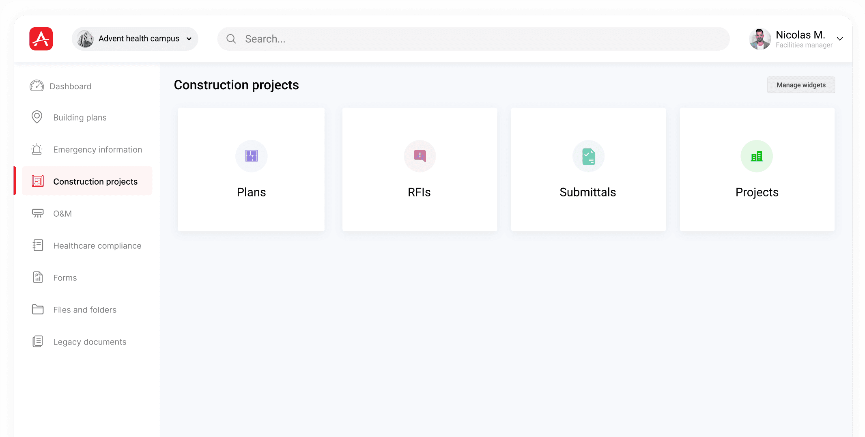Focus the Search input field
The height and width of the screenshot is (437, 865).
[x=473, y=39]
